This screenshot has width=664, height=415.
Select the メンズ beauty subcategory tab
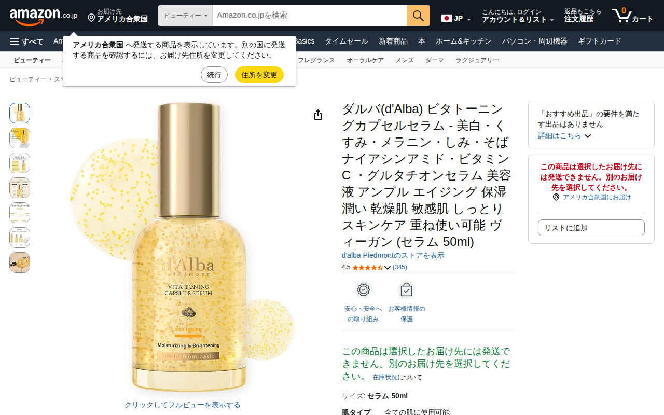click(405, 60)
